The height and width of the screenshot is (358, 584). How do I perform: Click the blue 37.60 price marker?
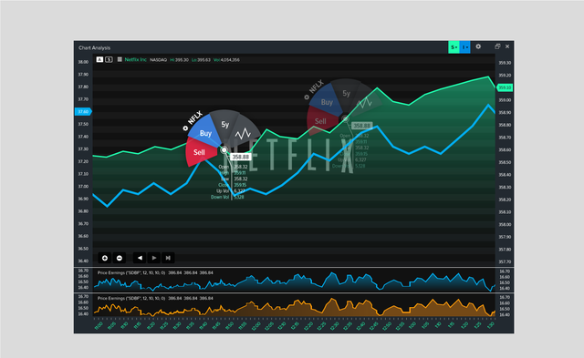[83, 111]
